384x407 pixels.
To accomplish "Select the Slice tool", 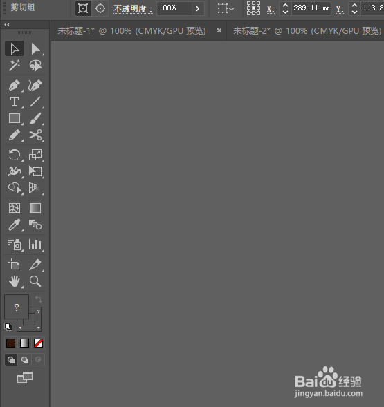I will point(35,265).
